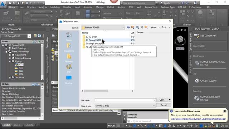
Task: Click View unreconciled new layers link
Action: point(198,119)
